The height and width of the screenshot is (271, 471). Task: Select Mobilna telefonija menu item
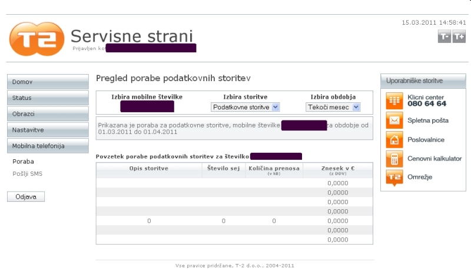(48, 146)
